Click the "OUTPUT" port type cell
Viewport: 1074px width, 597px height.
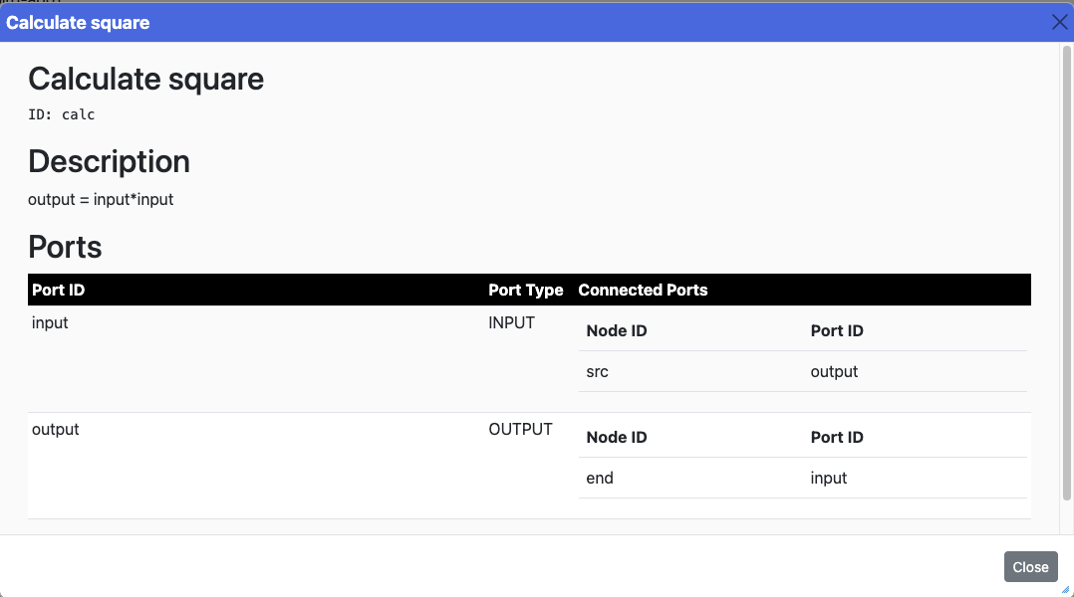coord(520,429)
